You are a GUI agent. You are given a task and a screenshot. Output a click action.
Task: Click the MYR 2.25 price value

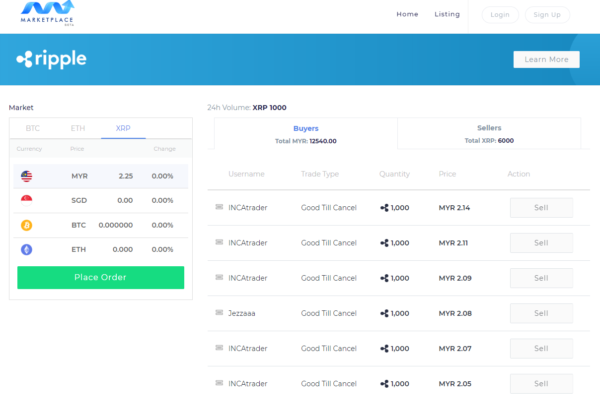[126, 176]
